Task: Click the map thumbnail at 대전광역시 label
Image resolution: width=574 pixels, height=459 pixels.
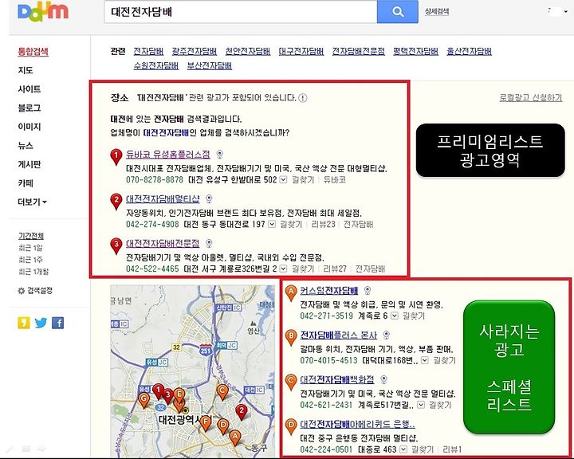Action: [184, 419]
